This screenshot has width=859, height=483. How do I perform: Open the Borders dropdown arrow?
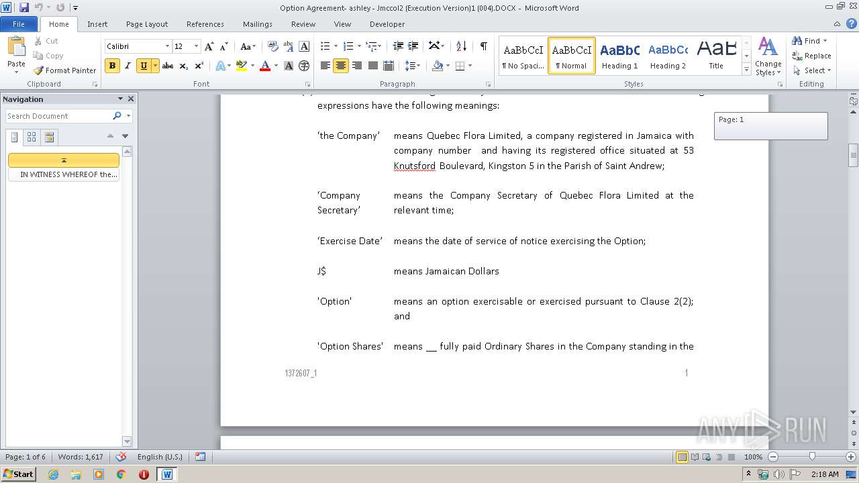(470, 66)
